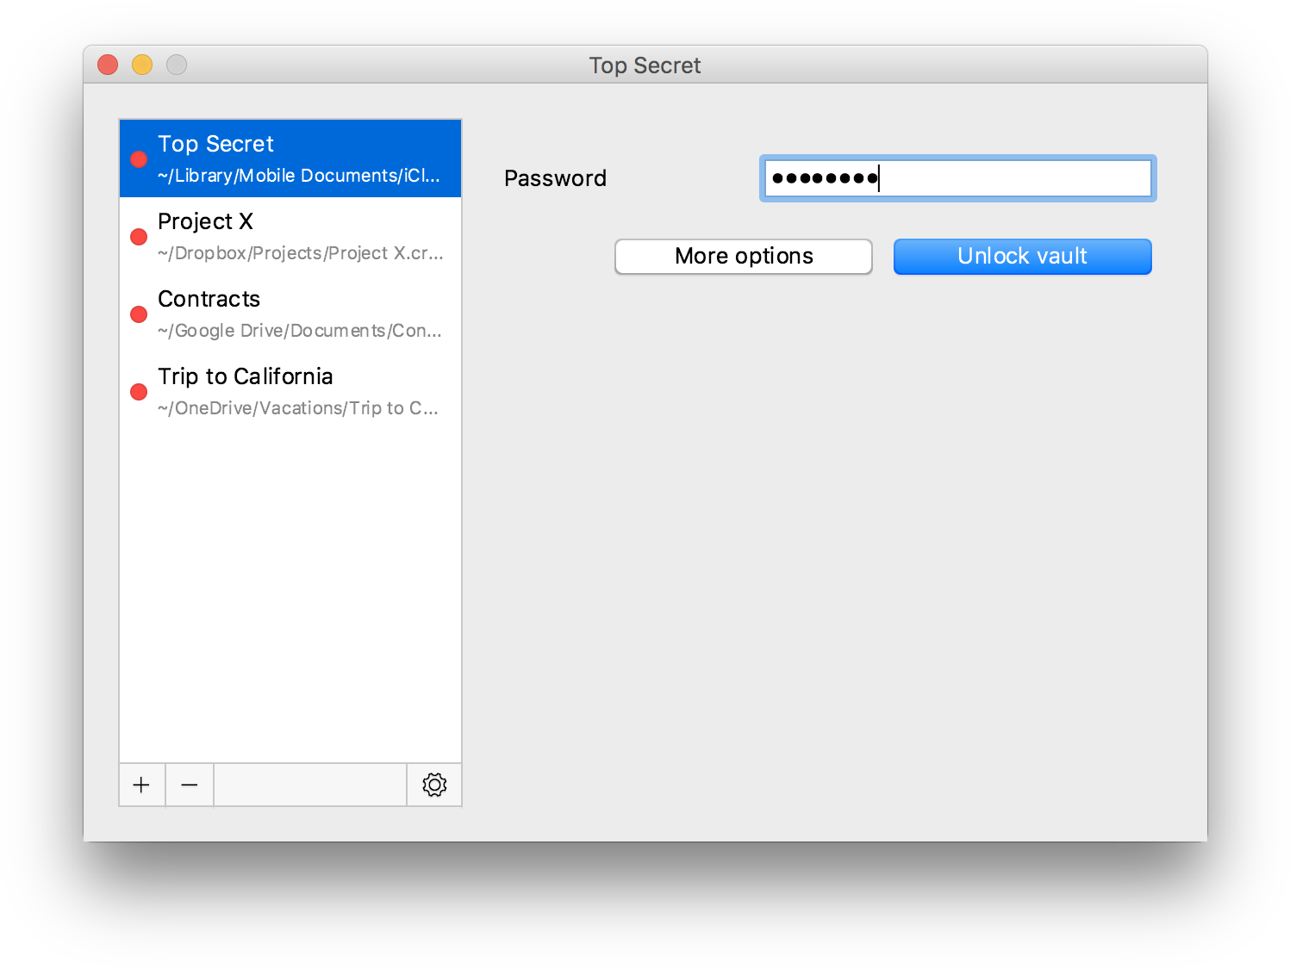Click the minus icon to remove vault
This screenshot has width=1290, height=969.
[x=190, y=785]
